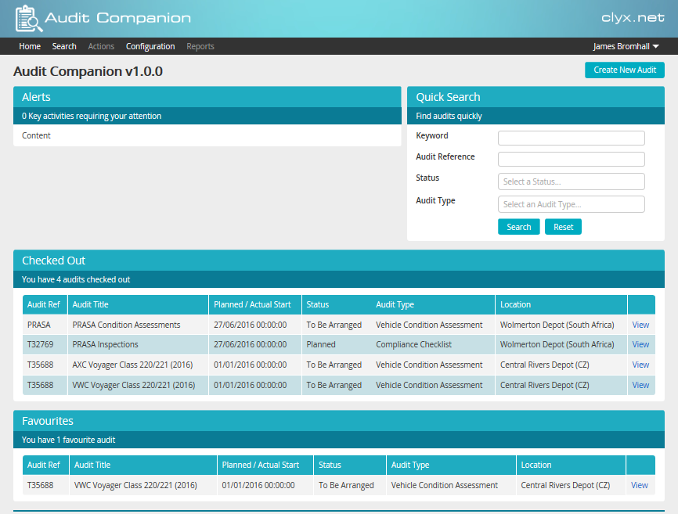678x514 pixels.
Task: Click Audit Ref header in Favourites table
Action: tap(44, 465)
